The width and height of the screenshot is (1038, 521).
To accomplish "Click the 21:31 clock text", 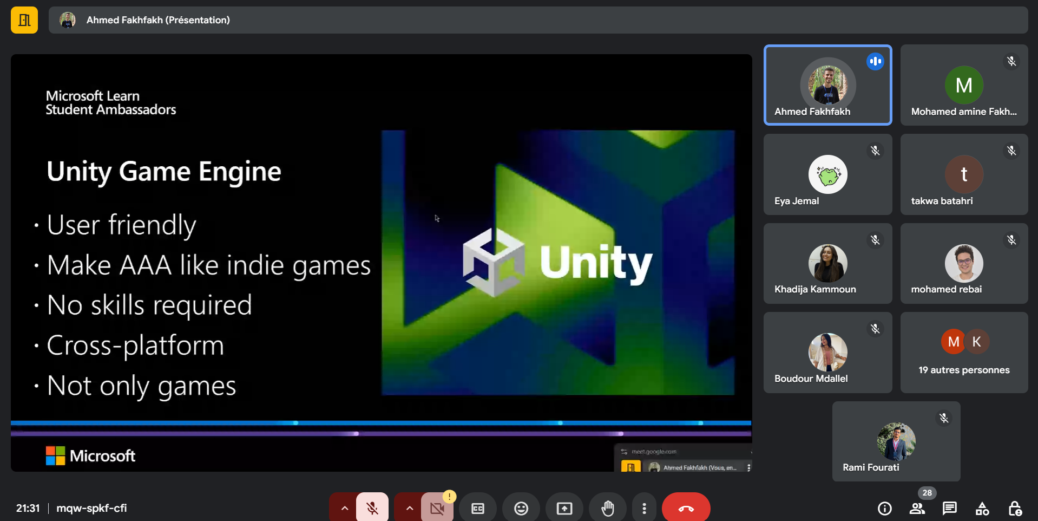I will tap(28, 508).
